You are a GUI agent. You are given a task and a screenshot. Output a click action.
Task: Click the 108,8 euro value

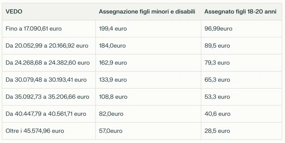coord(113,97)
